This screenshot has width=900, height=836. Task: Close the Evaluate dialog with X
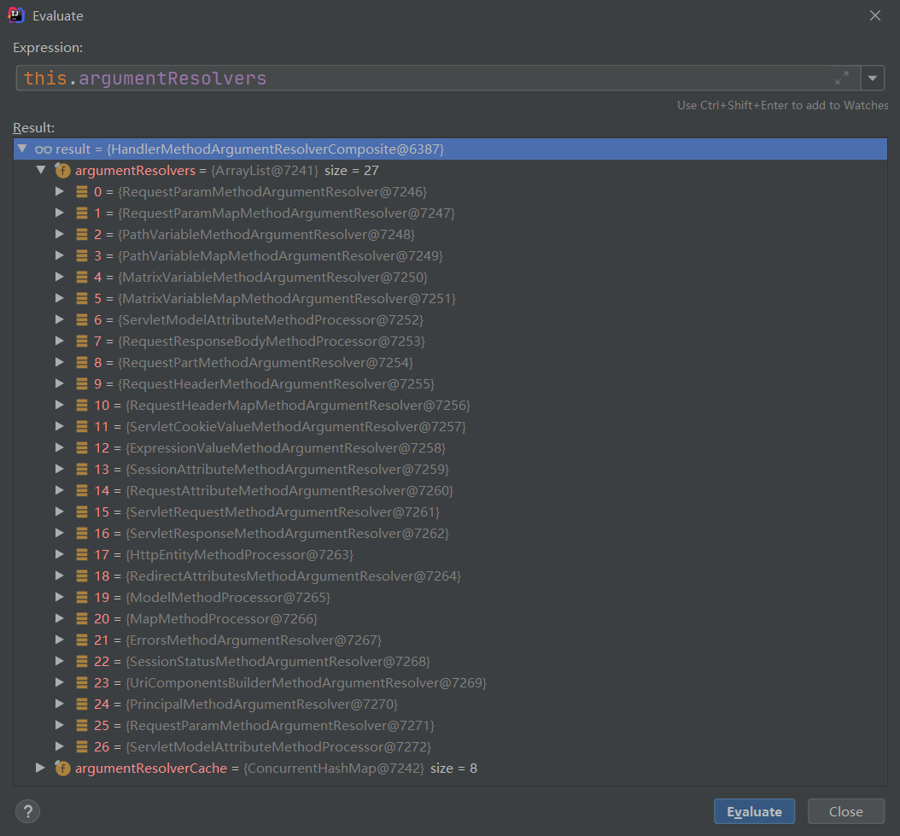coord(874,15)
